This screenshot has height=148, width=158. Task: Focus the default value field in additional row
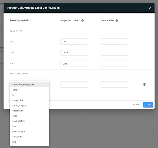pyautogui.click(x=114, y=85)
